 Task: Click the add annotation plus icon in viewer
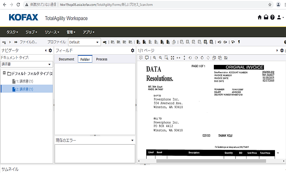(141, 58)
